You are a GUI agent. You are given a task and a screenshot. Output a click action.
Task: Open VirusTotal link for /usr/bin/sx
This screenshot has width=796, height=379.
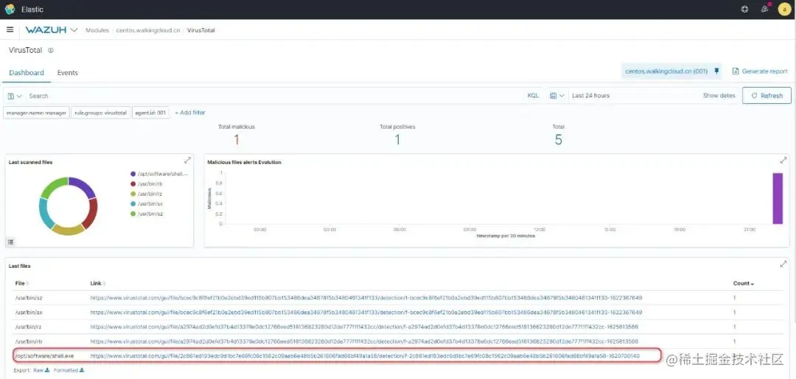366,312
